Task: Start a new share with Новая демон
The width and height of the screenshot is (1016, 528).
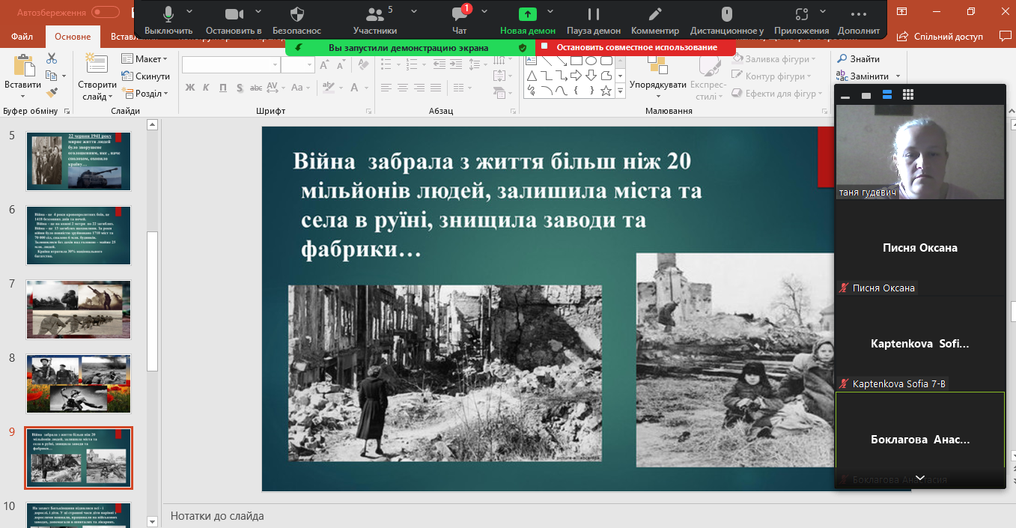Action: click(528, 21)
